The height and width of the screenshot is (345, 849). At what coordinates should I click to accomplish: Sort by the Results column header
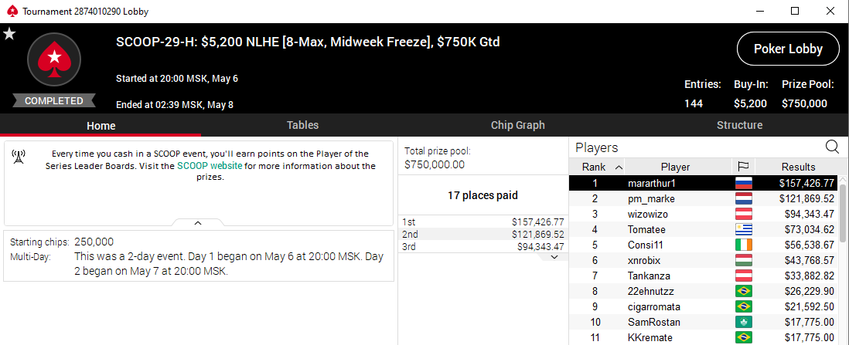point(798,167)
